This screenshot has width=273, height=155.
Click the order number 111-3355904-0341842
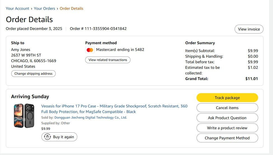click(x=98, y=29)
